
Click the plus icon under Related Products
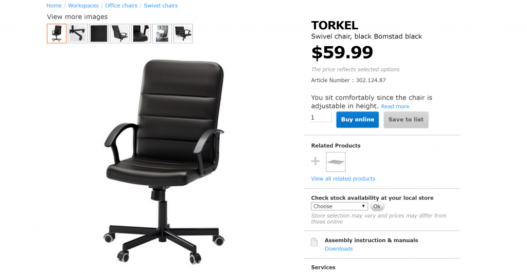315,161
